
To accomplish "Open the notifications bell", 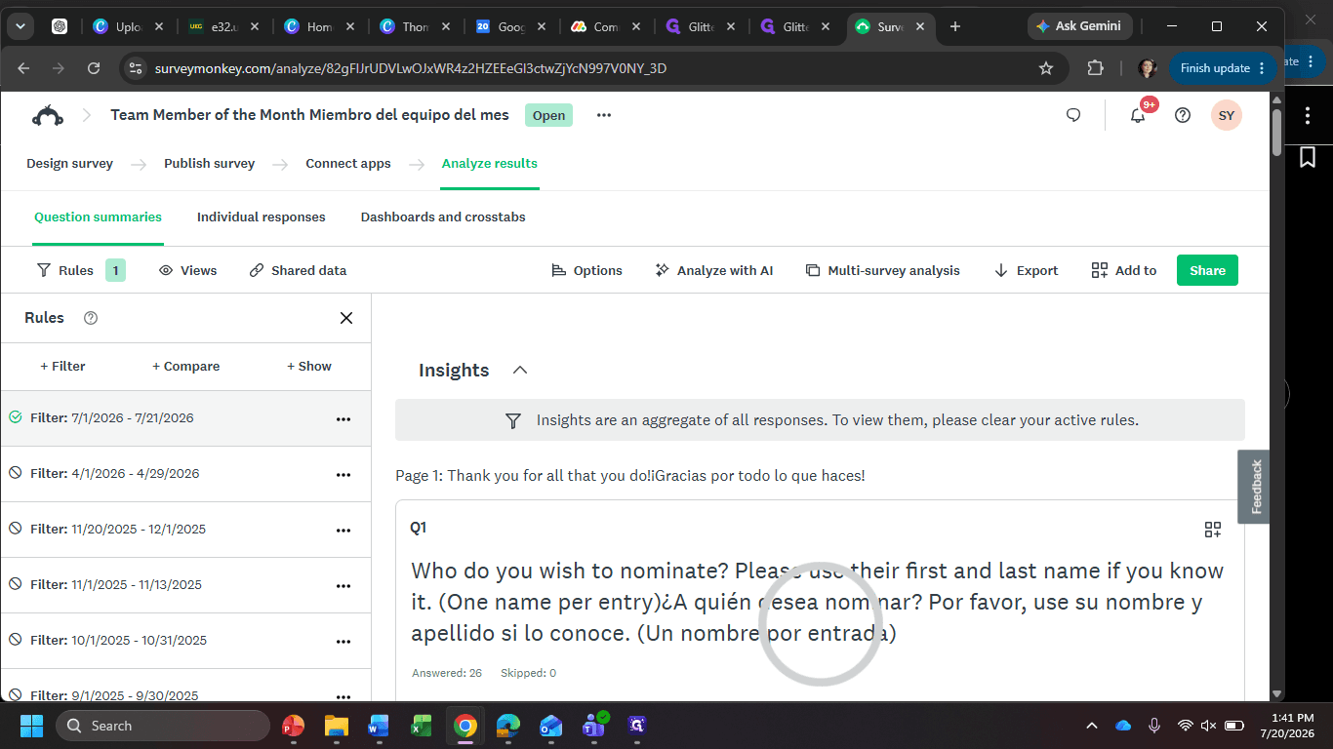I will 1138,115.
